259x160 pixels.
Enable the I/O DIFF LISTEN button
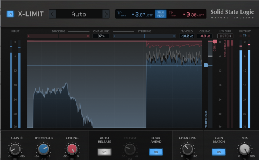[x=225, y=36]
